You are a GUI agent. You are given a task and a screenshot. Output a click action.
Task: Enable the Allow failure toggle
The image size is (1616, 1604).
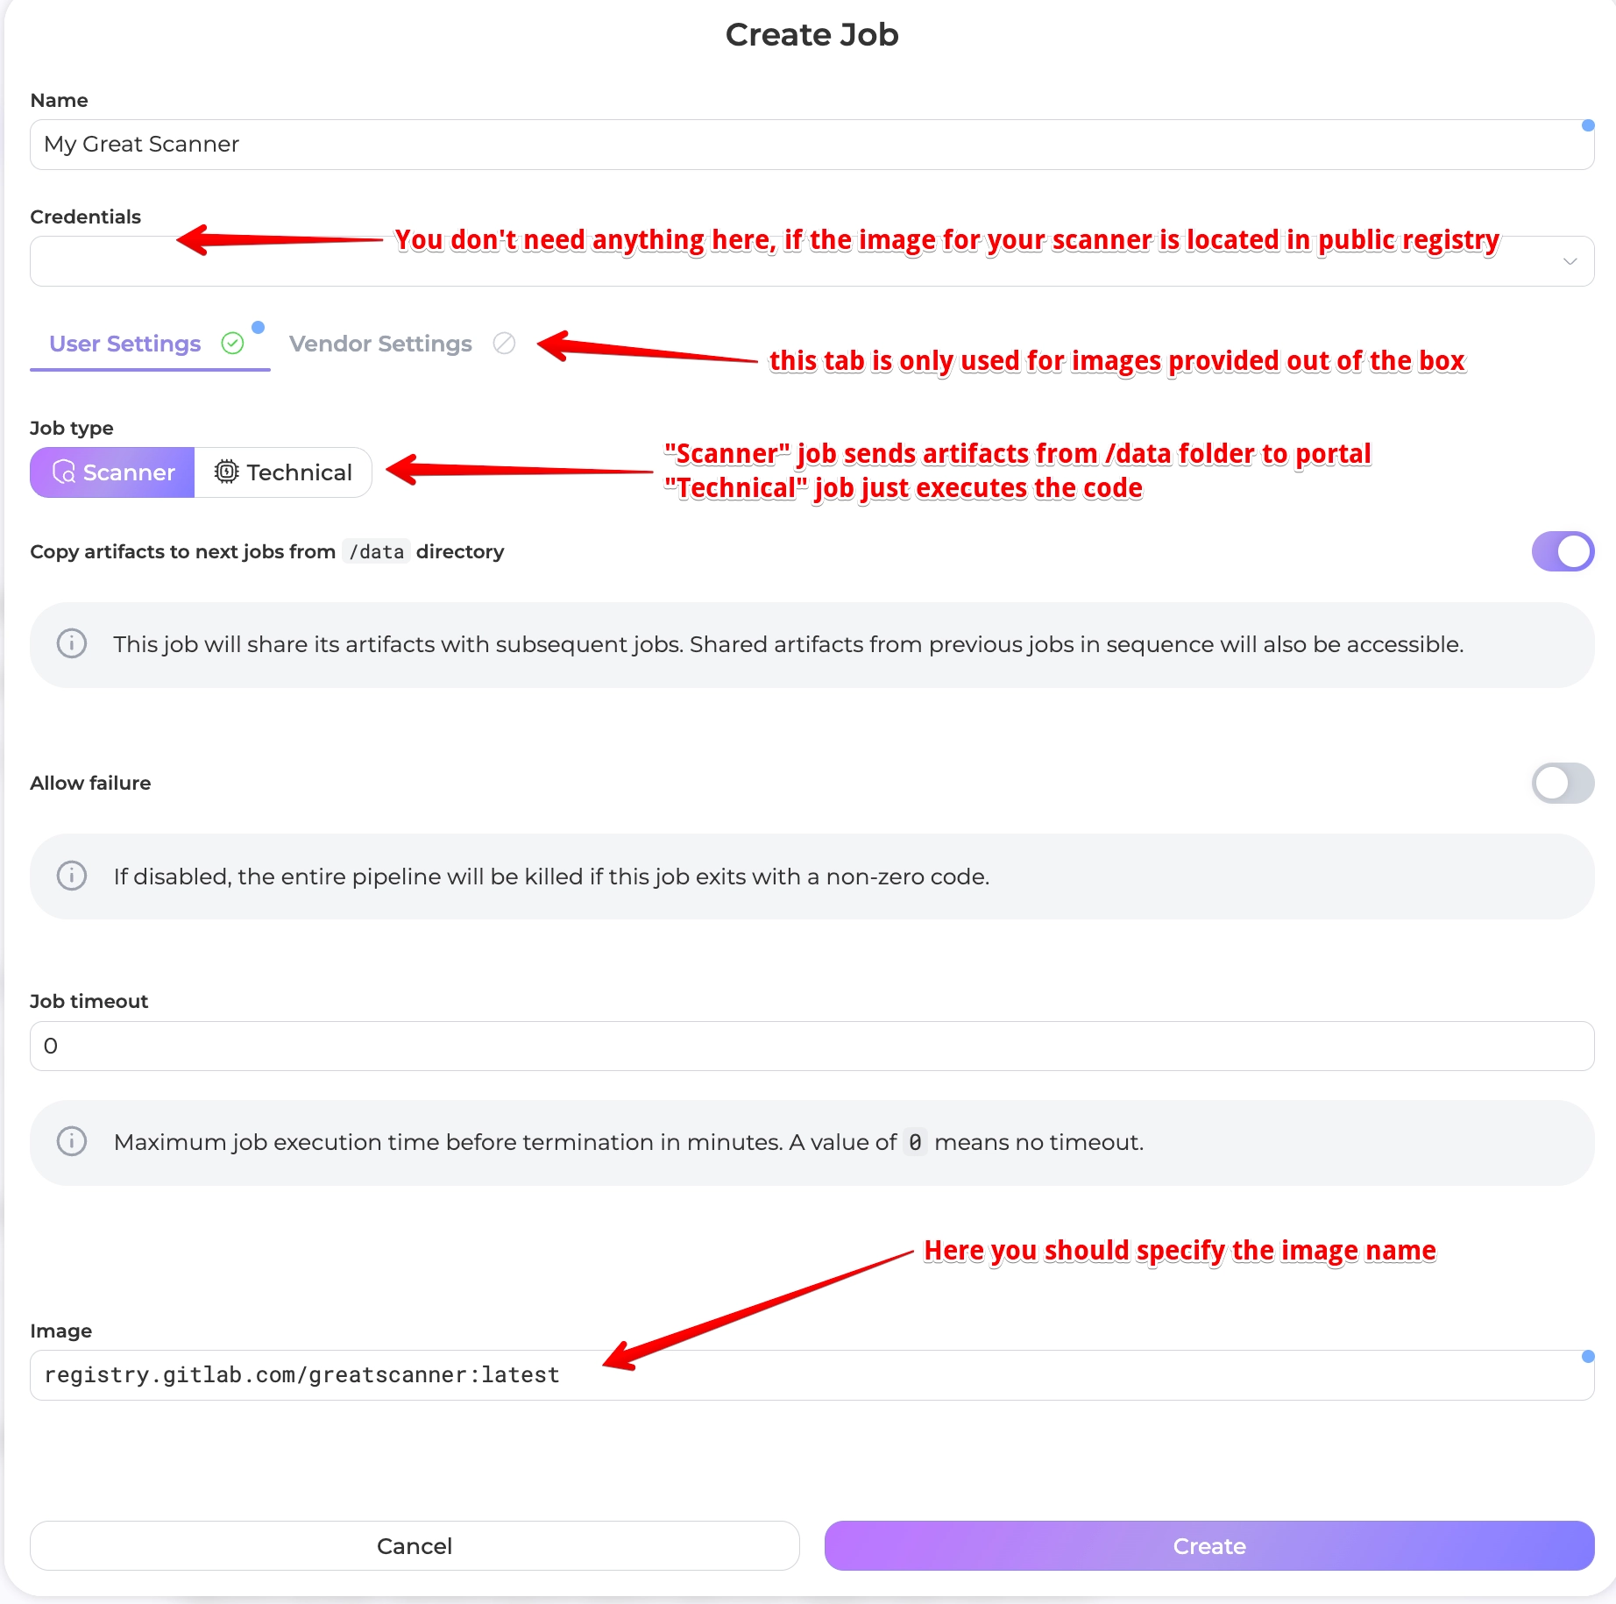(x=1563, y=783)
